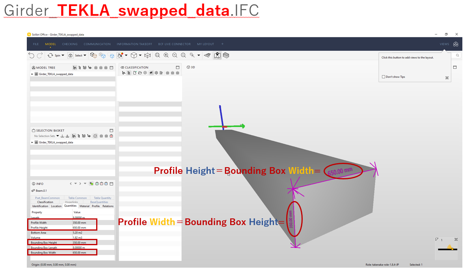The image size is (473, 272).
Task: Check the Don't show Tips checkbox
Action: (x=384, y=77)
